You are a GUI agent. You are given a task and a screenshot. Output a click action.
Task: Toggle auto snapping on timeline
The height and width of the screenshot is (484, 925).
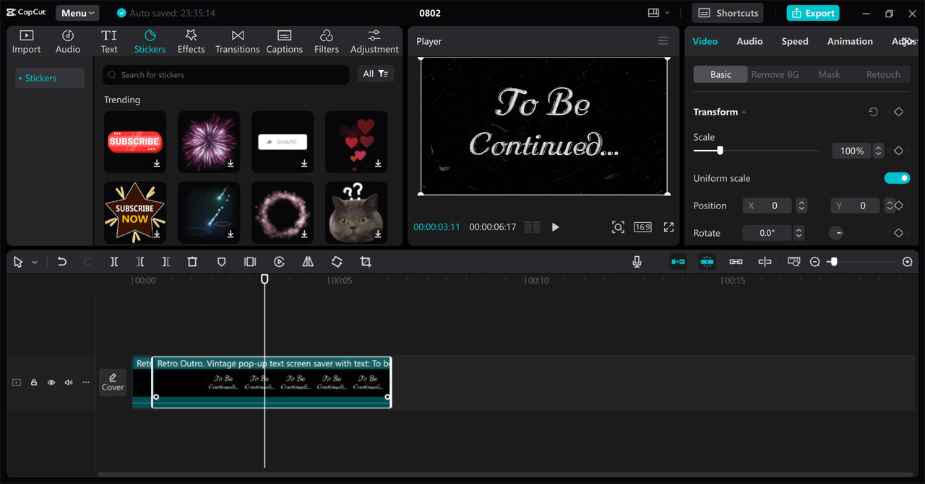tap(707, 262)
